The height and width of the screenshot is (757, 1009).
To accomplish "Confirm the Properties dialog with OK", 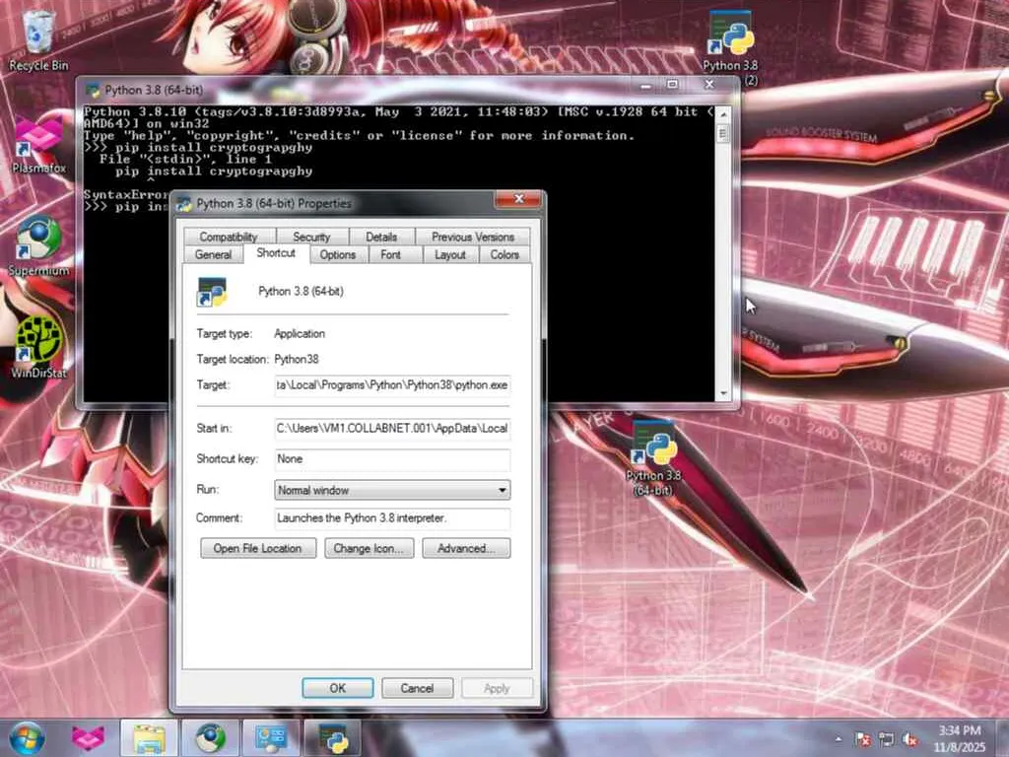I will tap(338, 688).
